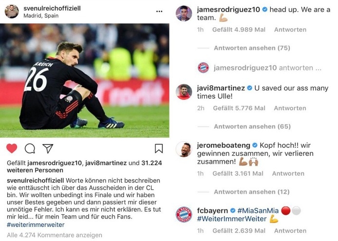Open svenulreichoffiziell profile picture avatar
Screen dimensions: 338x241
pyautogui.click(x=12, y=11)
